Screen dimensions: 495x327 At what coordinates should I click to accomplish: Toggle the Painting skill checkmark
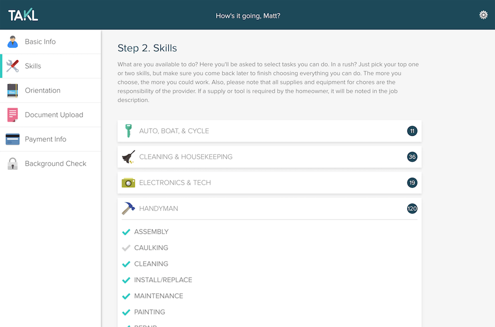(x=126, y=312)
